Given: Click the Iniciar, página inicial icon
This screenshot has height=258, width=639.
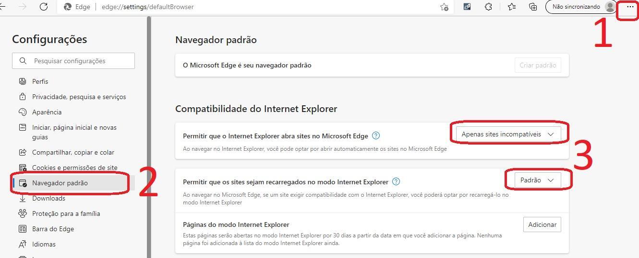Looking at the screenshot, I should pos(22,127).
